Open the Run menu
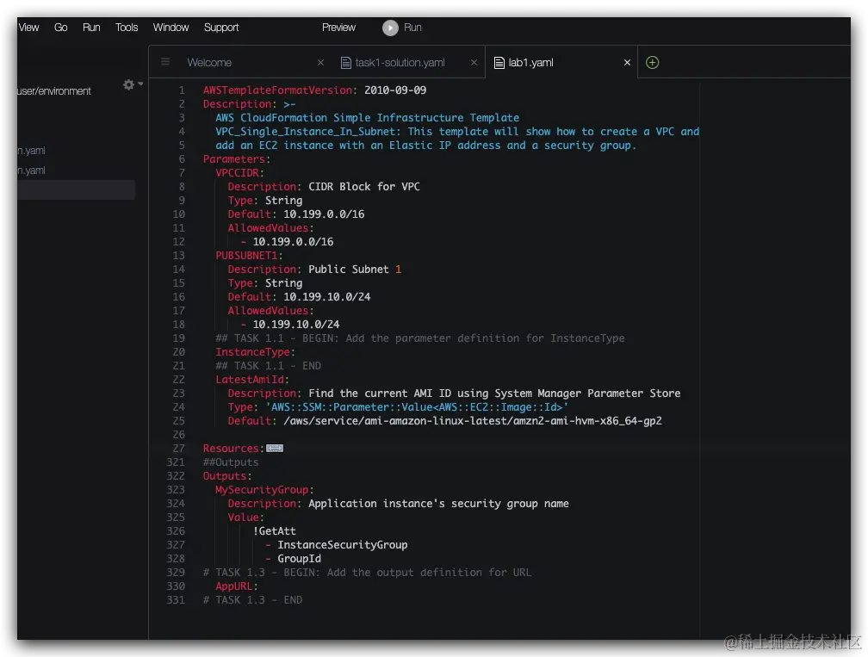The height and width of the screenshot is (657, 868). tap(91, 27)
